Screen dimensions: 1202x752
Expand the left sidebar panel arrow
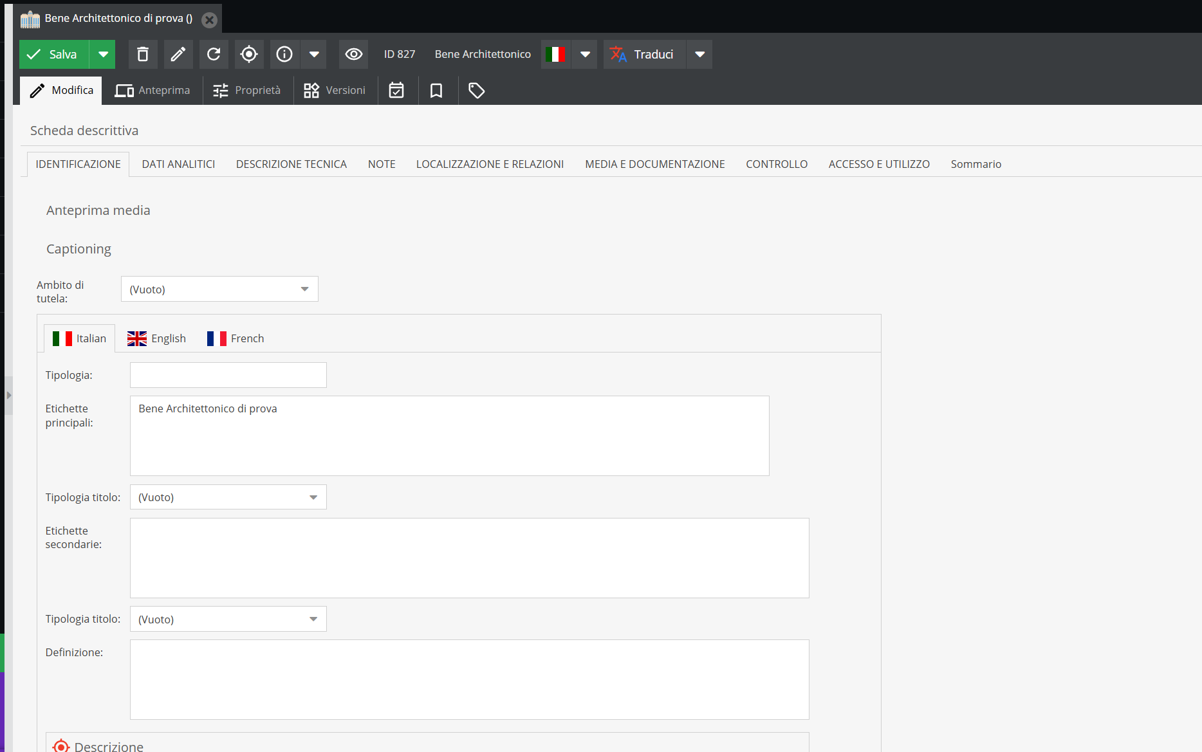(x=8, y=395)
